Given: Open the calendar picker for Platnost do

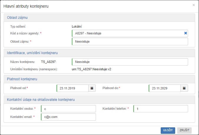Looking at the screenshot, I should 184,88.
